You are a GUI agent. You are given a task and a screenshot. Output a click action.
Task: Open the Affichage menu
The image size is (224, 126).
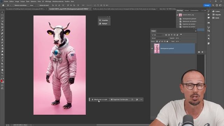click(x=48, y=1)
